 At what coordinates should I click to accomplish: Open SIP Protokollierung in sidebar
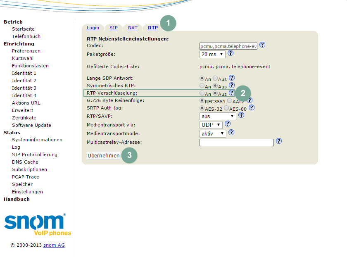pos(35,155)
